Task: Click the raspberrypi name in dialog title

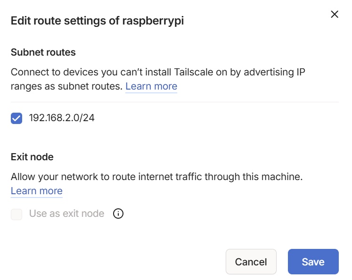Action: [x=153, y=21]
